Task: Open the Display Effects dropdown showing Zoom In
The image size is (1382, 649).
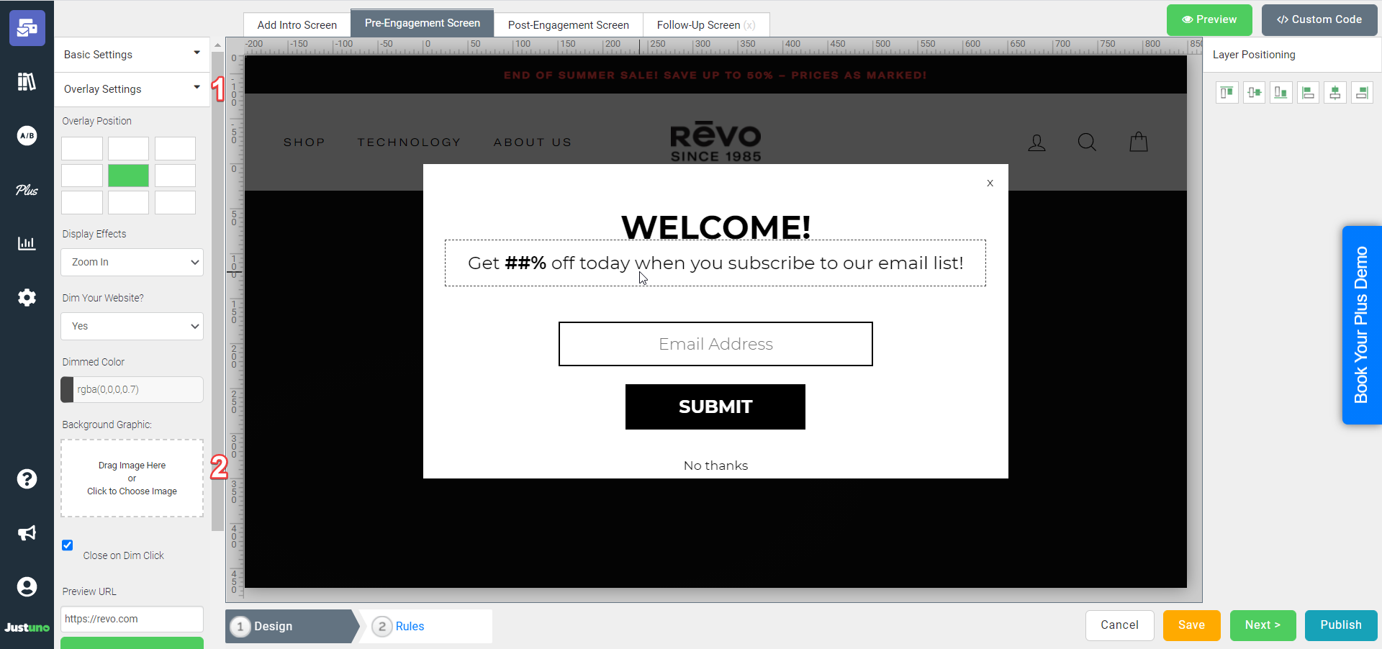Action: [x=132, y=262]
